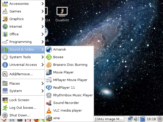Expand the Office submenu arrow

[x=43, y=34]
